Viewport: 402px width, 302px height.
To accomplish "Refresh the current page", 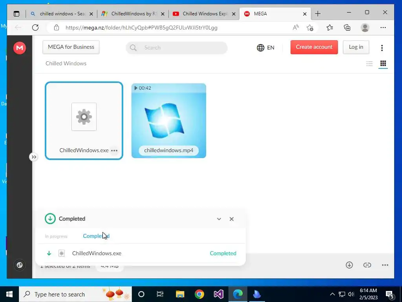I will (x=35, y=28).
